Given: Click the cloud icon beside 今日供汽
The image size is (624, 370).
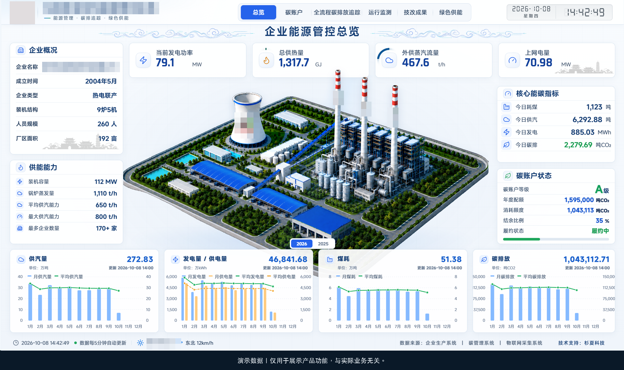Looking at the screenshot, I should click(506, 119).
